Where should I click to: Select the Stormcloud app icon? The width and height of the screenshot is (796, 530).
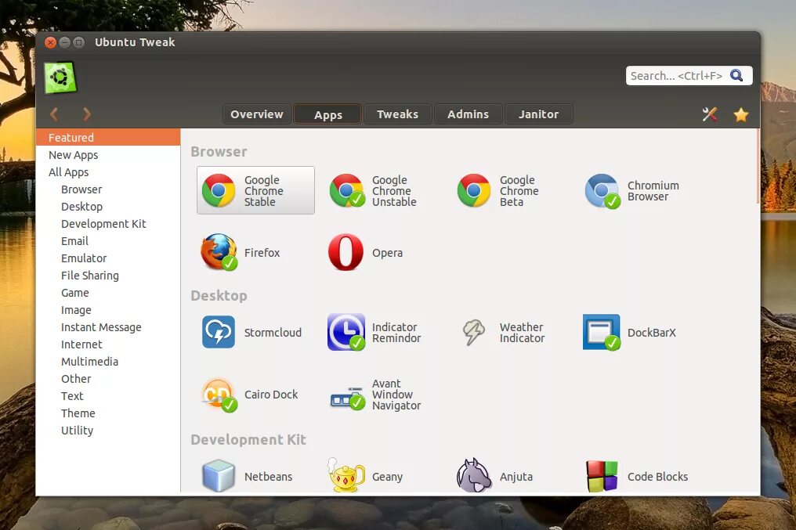[x=219, y=332]
